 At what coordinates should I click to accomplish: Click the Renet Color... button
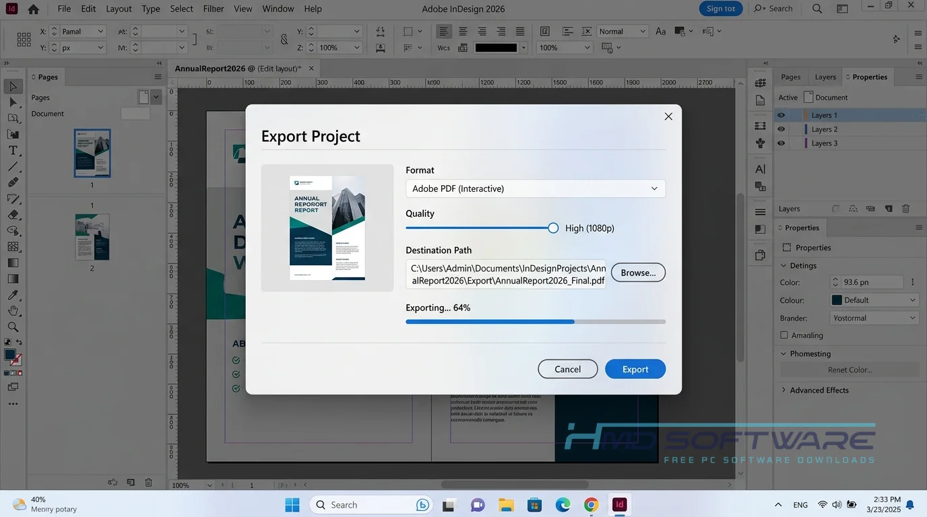tap(850, 370)
